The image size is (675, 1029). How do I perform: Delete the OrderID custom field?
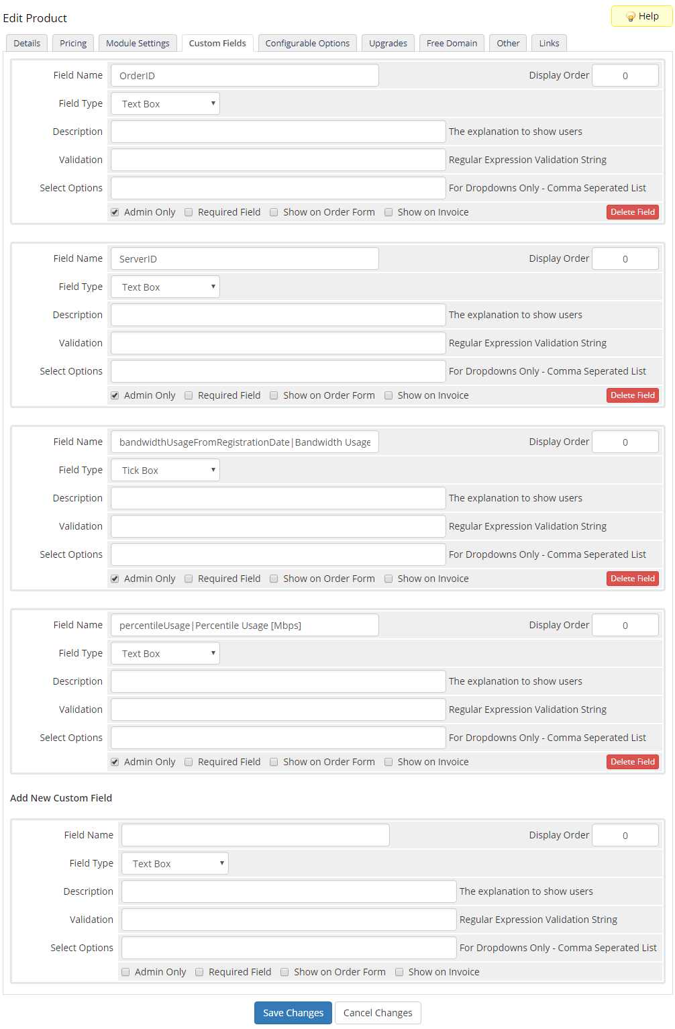tap(632, 212)
